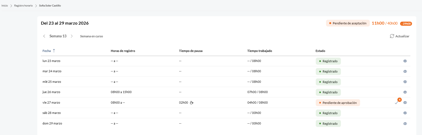Navigate to Inicio breadcrumb
This screenshot has width=422, height=135.
(5, 5)
